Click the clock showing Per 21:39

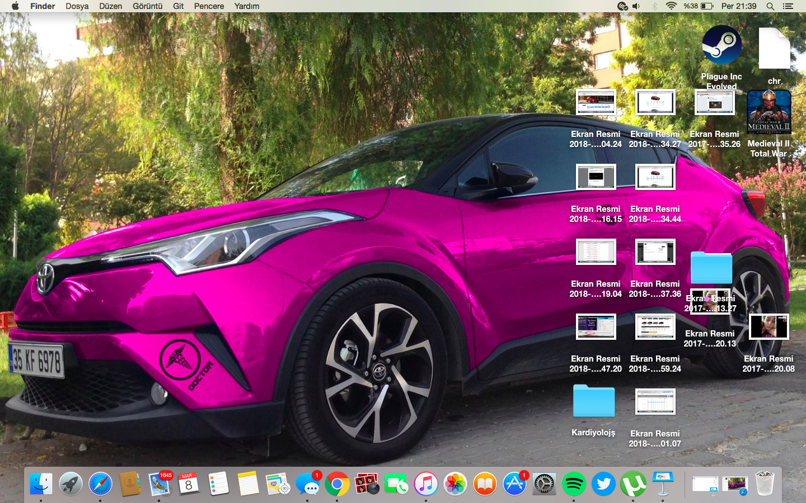(x=739, y=6)
